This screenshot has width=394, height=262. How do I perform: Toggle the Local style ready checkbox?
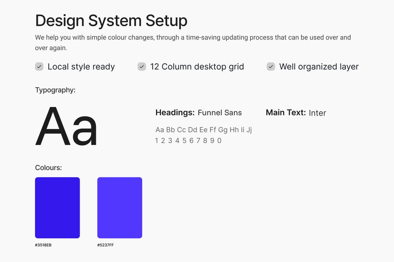click(x=39, y=66)
